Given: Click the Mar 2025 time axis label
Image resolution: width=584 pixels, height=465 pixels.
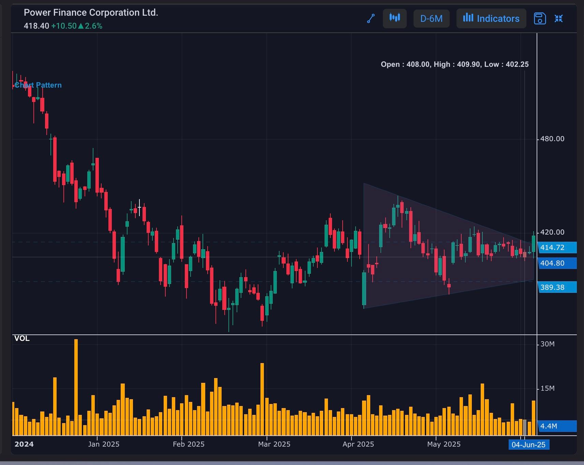Looking at the screenshot, I should (274, 444).
